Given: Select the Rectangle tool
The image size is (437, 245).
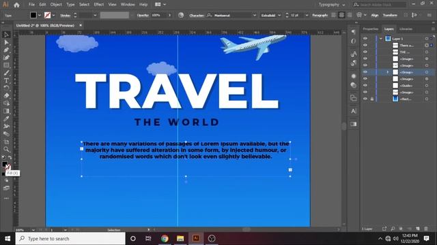Looking at the screenshot, I should pos(6,65).
